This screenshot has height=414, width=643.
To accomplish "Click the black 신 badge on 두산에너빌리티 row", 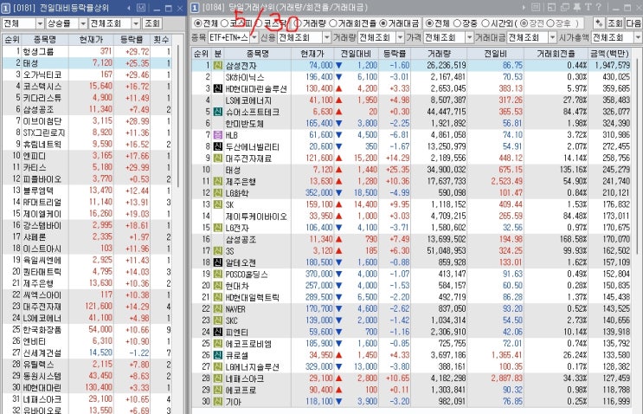I will (x=218, y=146).
